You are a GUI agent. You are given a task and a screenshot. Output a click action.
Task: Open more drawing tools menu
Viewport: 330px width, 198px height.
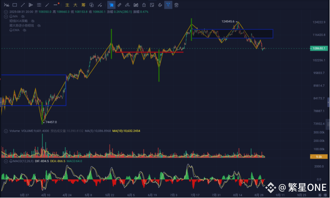click(x=56, y=5)
